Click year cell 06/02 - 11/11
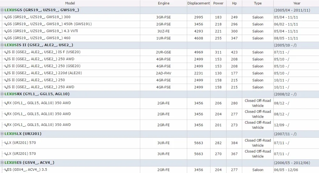Screen dimensions: 319x173 (x=286, y=24)
